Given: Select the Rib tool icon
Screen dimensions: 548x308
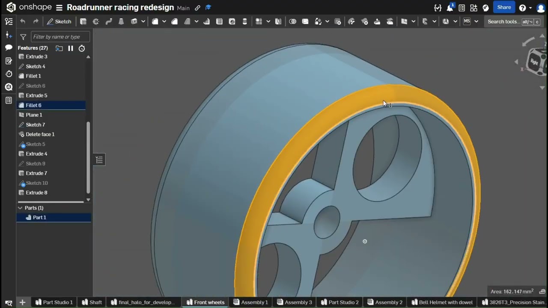Looking at the screenshot, I should coord(207,21).
